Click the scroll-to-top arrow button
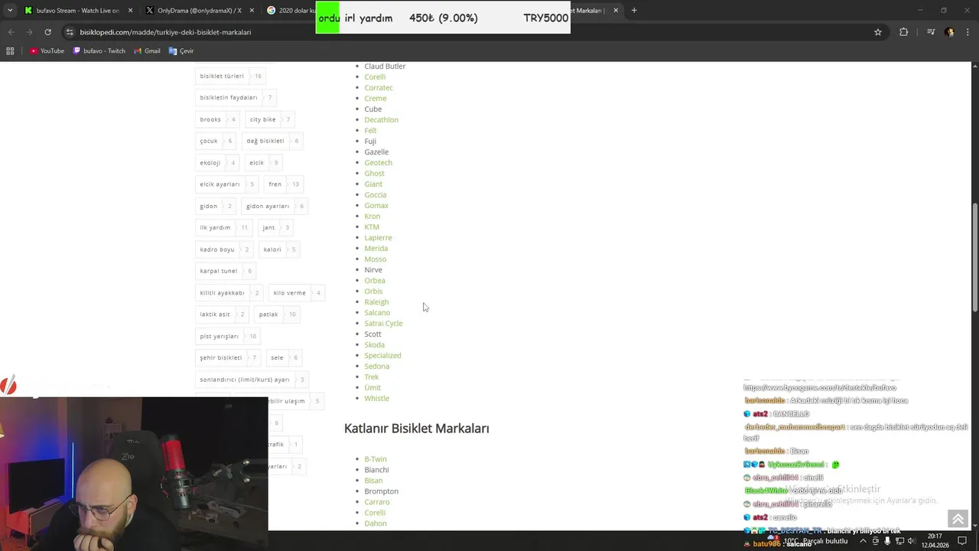979x551 pixels. click(x=958, y=519)
